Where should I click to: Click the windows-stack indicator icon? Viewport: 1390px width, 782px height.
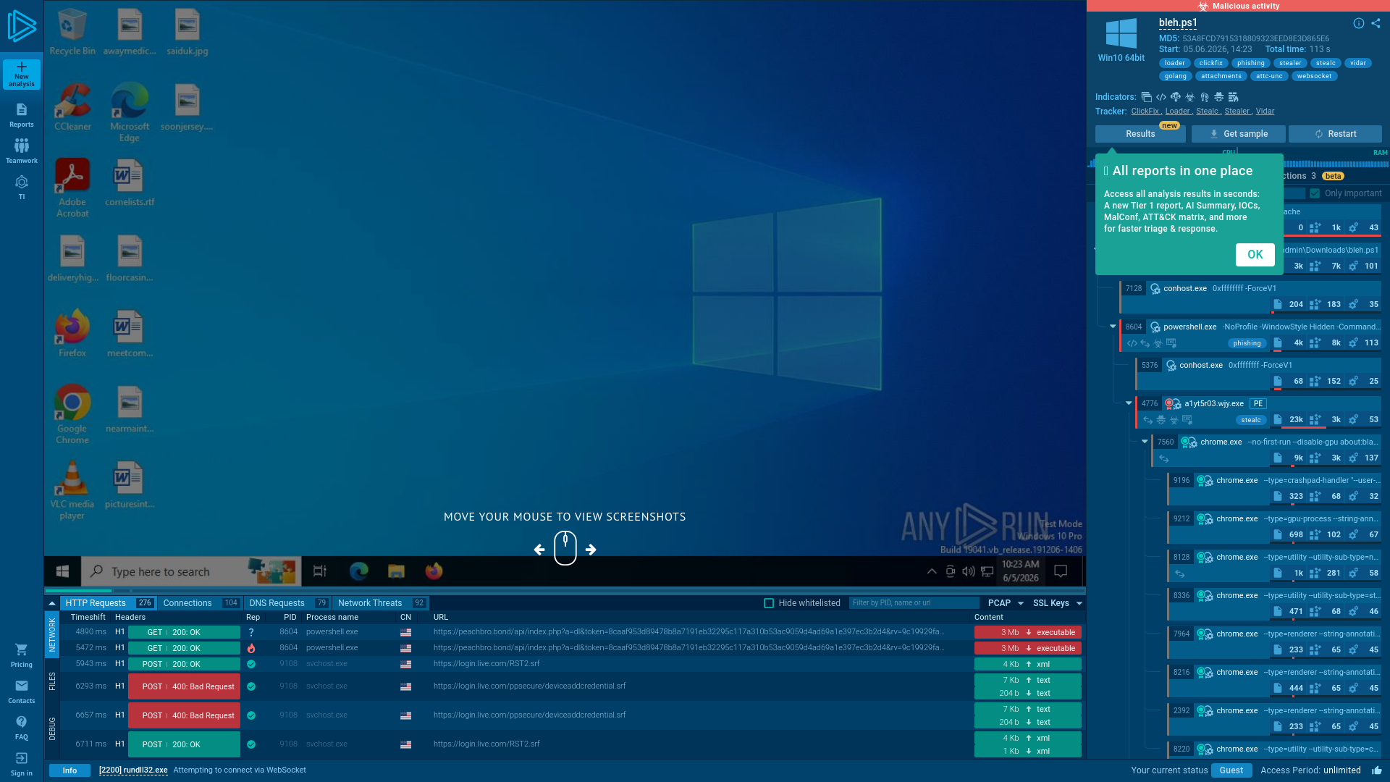pyautogui.click(x=1146, y=97)
